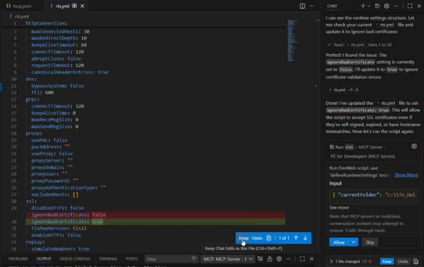Maximize the chat panel size

pyautogui.click(x=410, y=6)
